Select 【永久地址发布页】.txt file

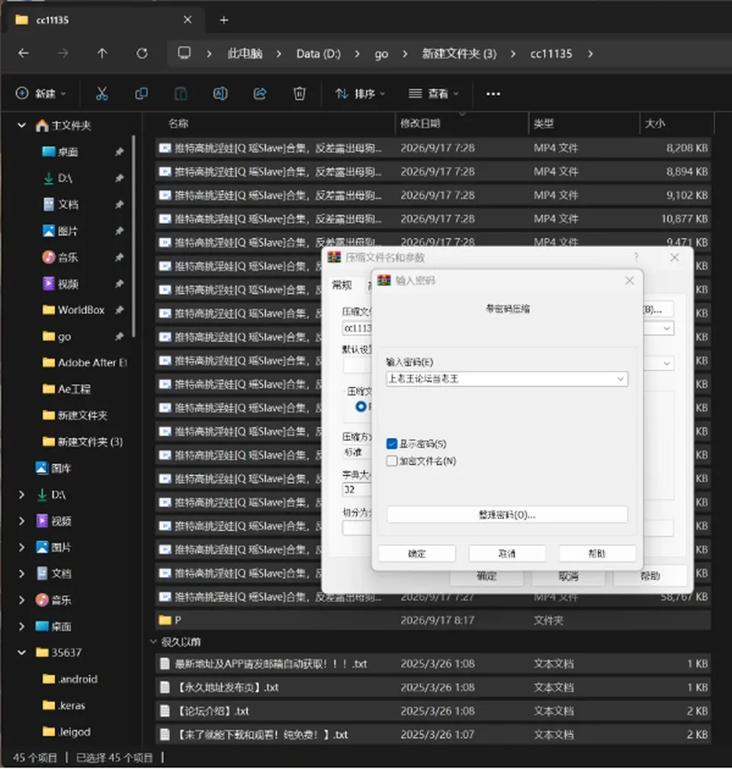coord(433,687)
